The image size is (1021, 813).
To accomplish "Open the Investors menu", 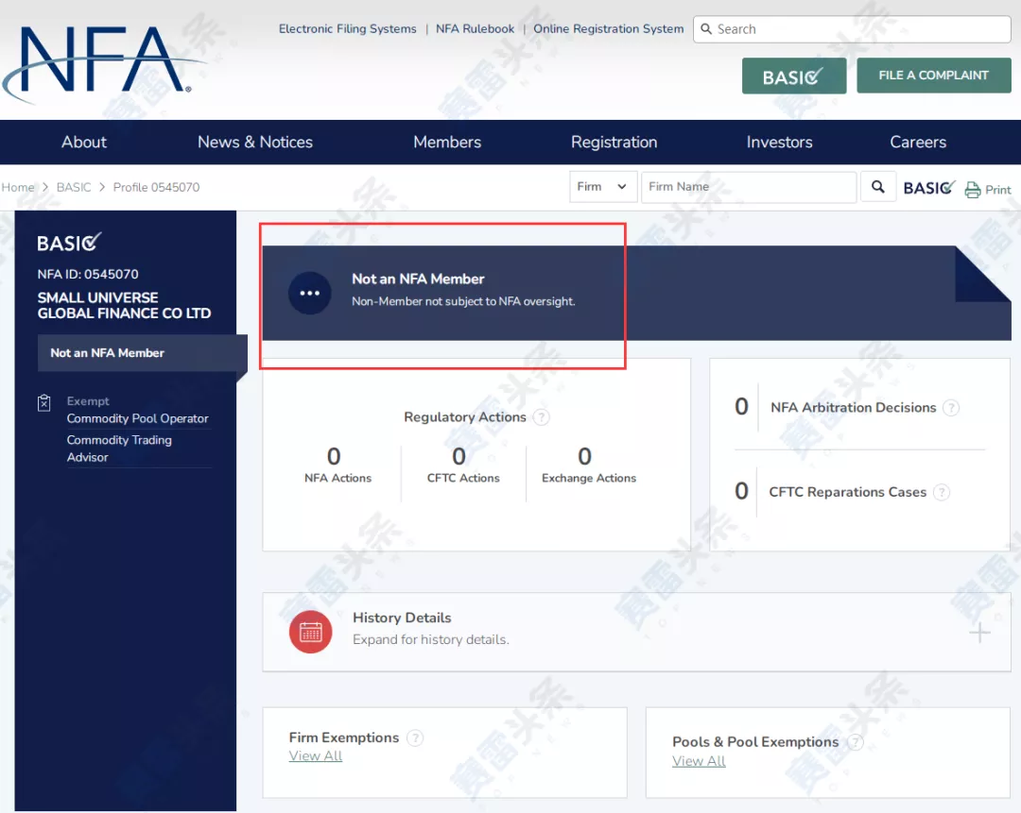I will 779,142.
